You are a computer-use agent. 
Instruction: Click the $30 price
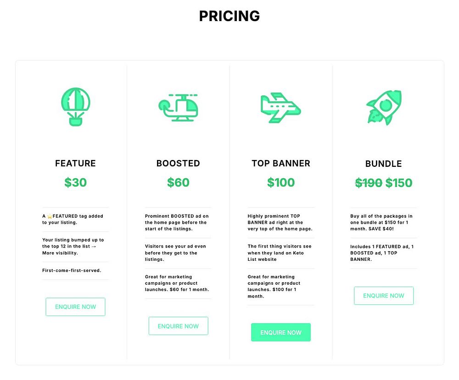tap(75, 182)
